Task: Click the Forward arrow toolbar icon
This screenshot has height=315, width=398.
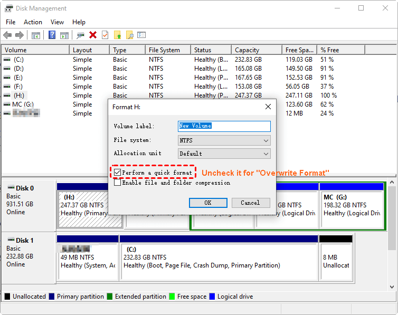Action: coord(20,35)
